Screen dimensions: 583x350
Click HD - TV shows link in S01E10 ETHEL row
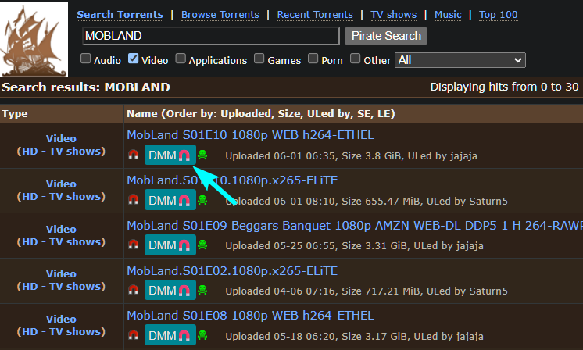click(61, 152)
